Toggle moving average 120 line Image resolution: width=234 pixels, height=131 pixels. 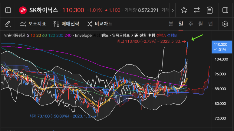pos(52,35)
